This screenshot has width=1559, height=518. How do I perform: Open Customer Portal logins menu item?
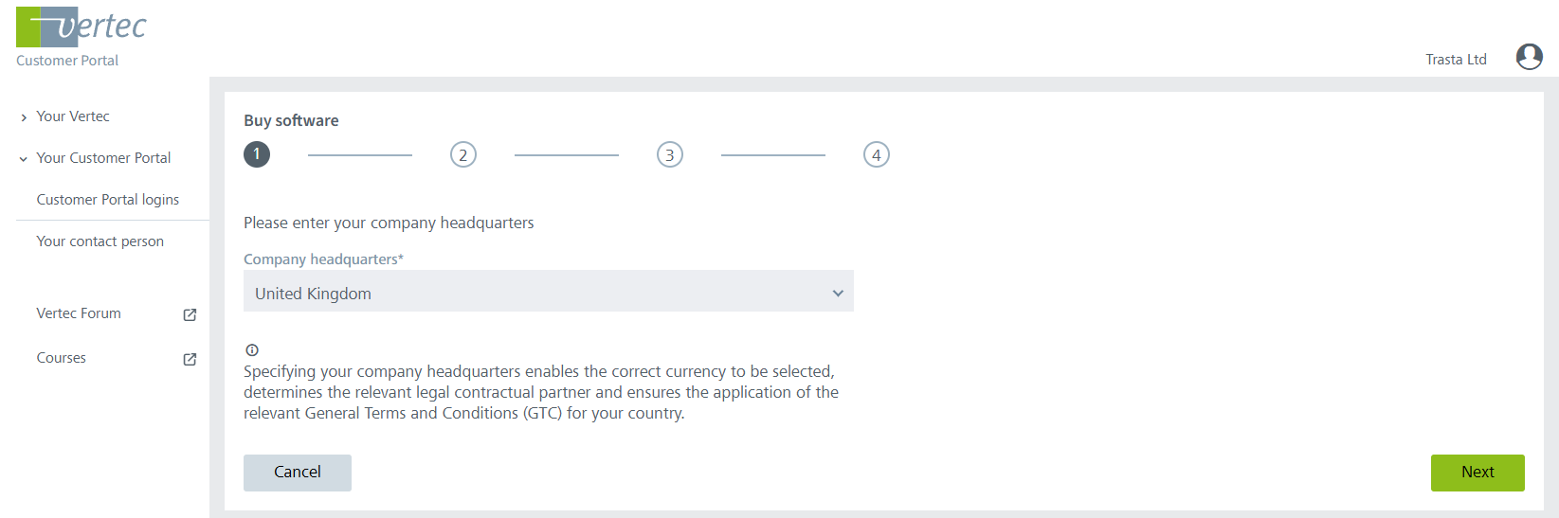coord(108,200)
